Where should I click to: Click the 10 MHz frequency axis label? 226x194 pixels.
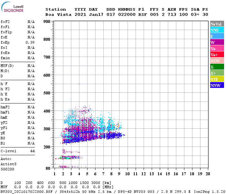[127, 174]
